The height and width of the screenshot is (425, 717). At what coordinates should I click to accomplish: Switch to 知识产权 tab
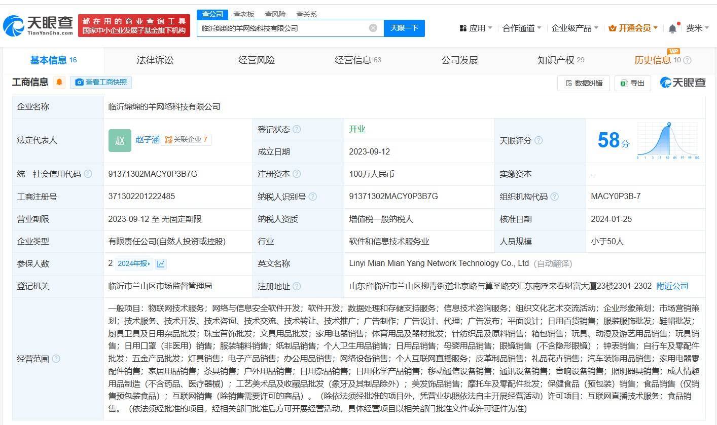561,60
